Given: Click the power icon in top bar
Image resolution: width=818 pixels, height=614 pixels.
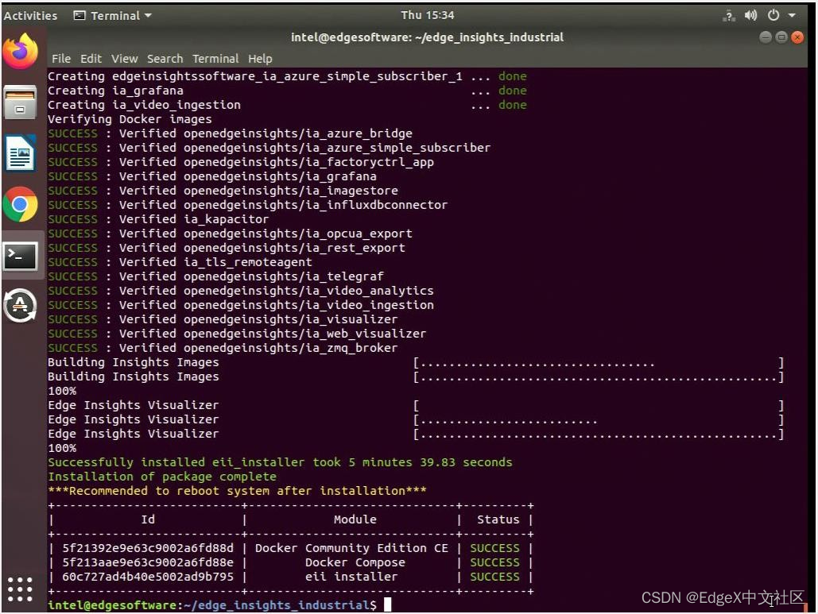Looking at the screenshot, I should [x=773, y=16].
